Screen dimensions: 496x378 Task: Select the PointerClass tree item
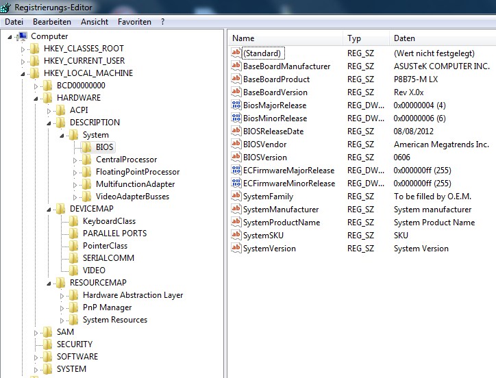point(105,246)
